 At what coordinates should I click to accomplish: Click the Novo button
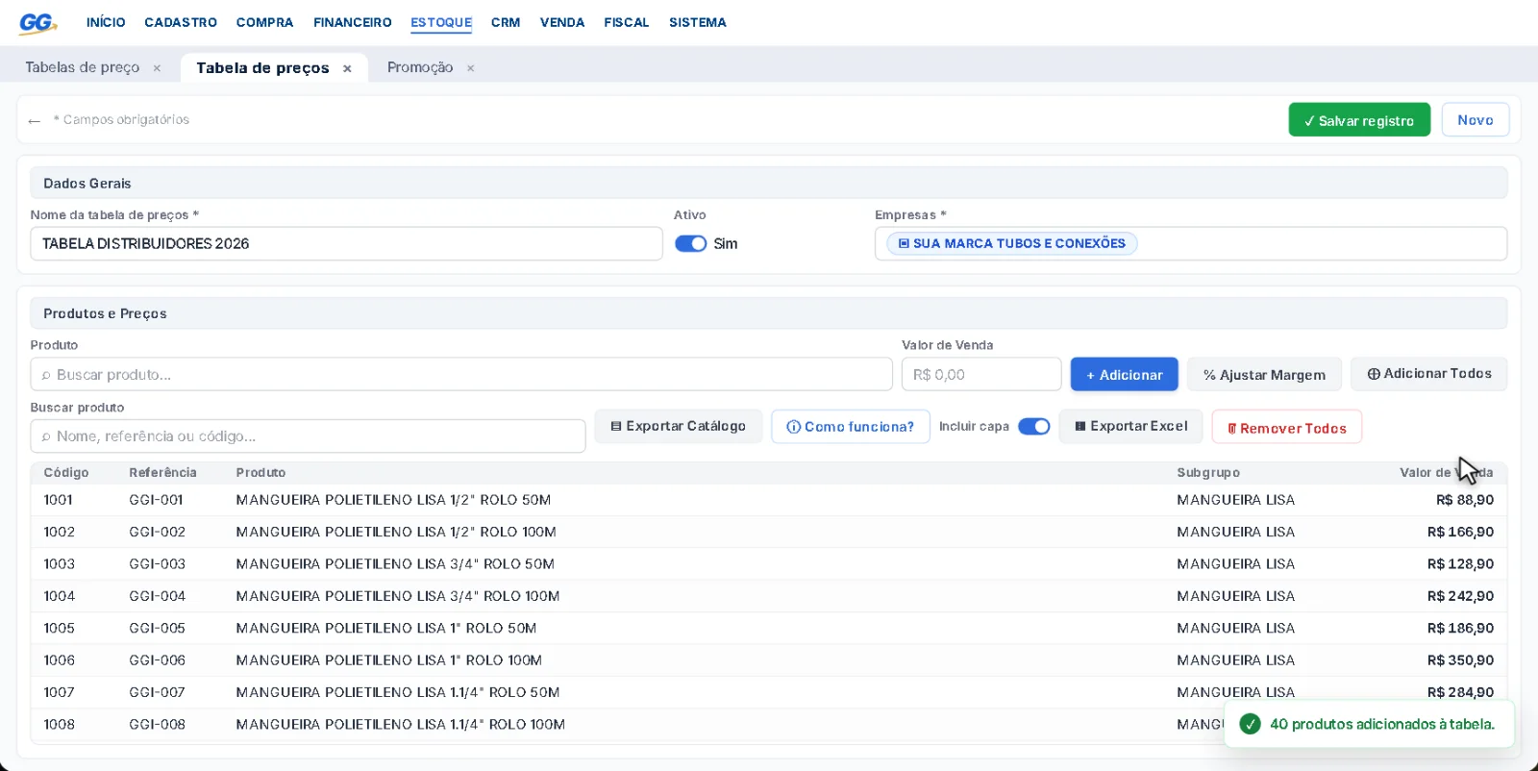point(1476,120)
